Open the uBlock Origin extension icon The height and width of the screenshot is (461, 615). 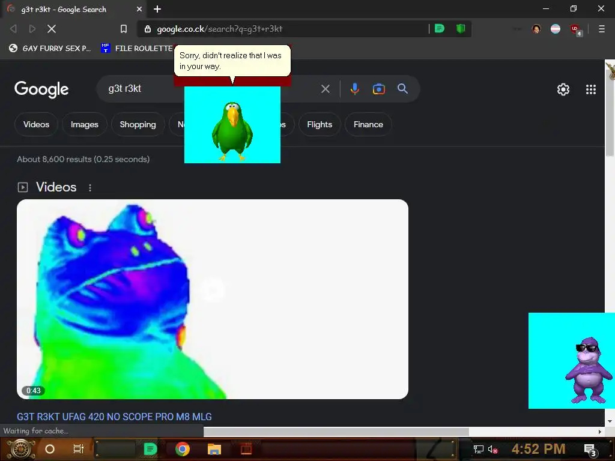coord(575,29)
